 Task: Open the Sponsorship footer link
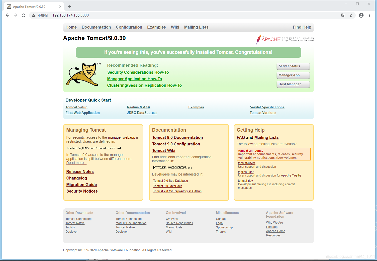224,227
